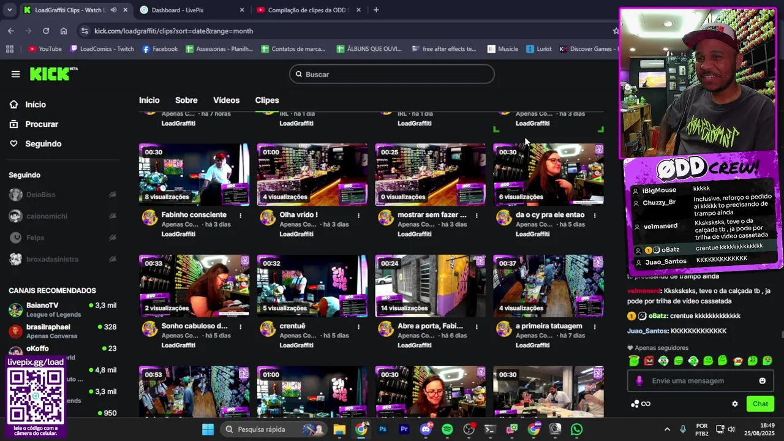
Task: Open WhatsApp from taskbar
Action: pyautogui.click(x=576, y=429)
